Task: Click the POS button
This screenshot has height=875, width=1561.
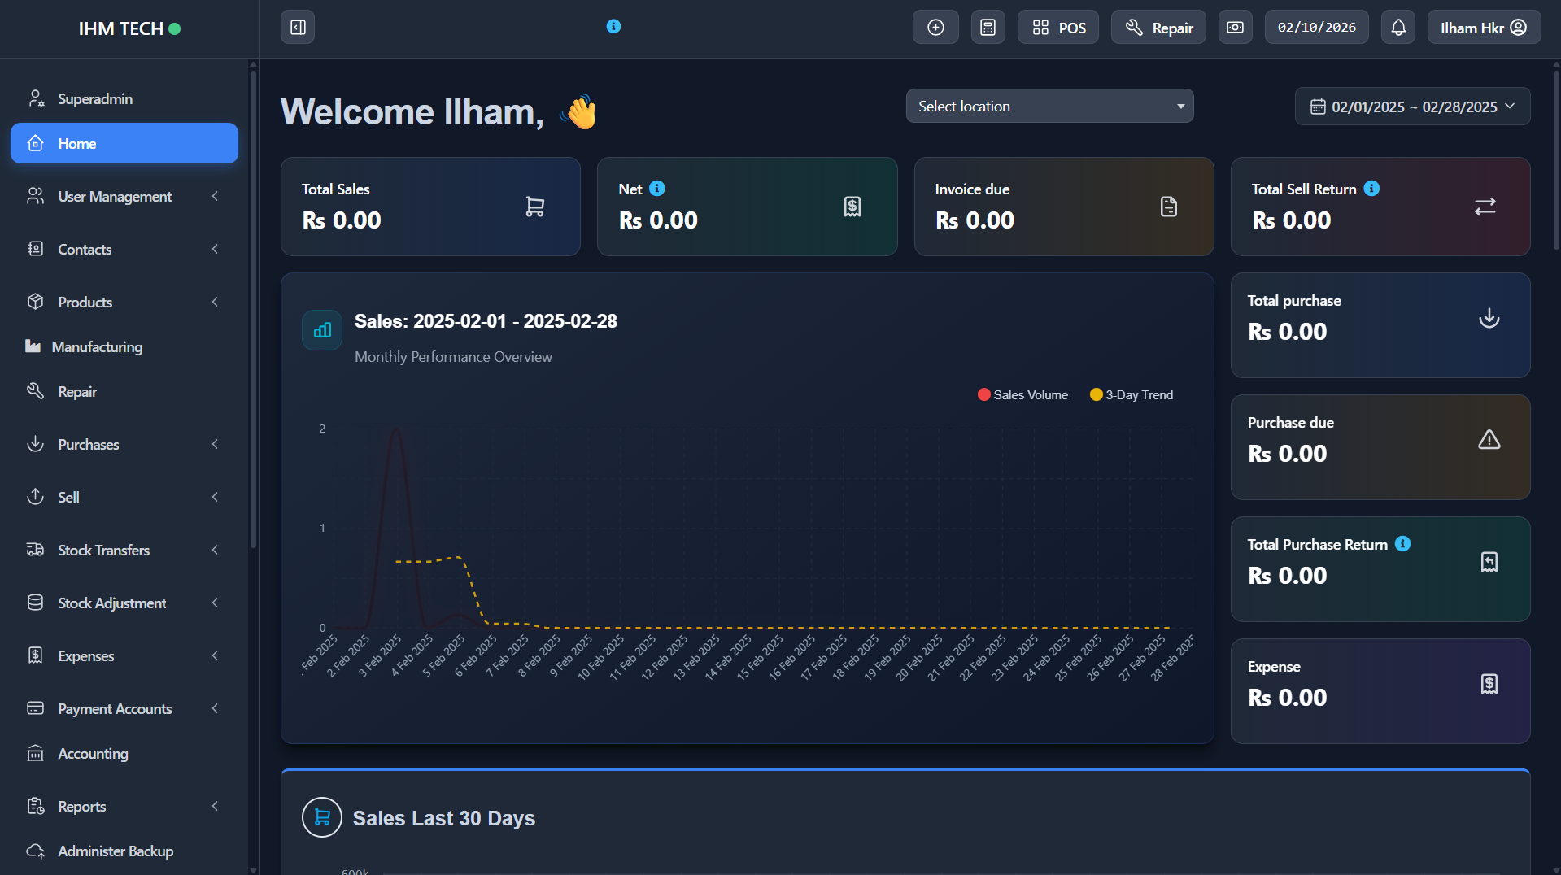Action: [x=1057, y=28]
